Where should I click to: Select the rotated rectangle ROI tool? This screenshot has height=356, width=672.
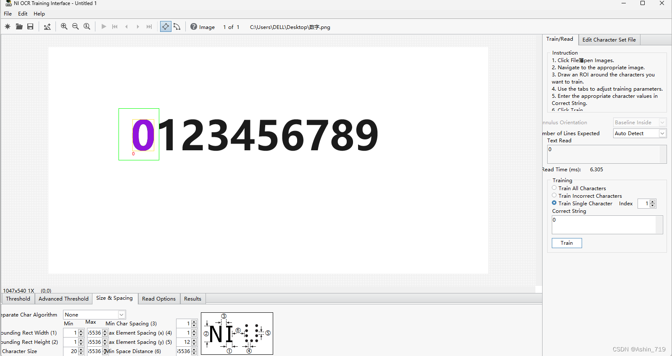(166, 26)
